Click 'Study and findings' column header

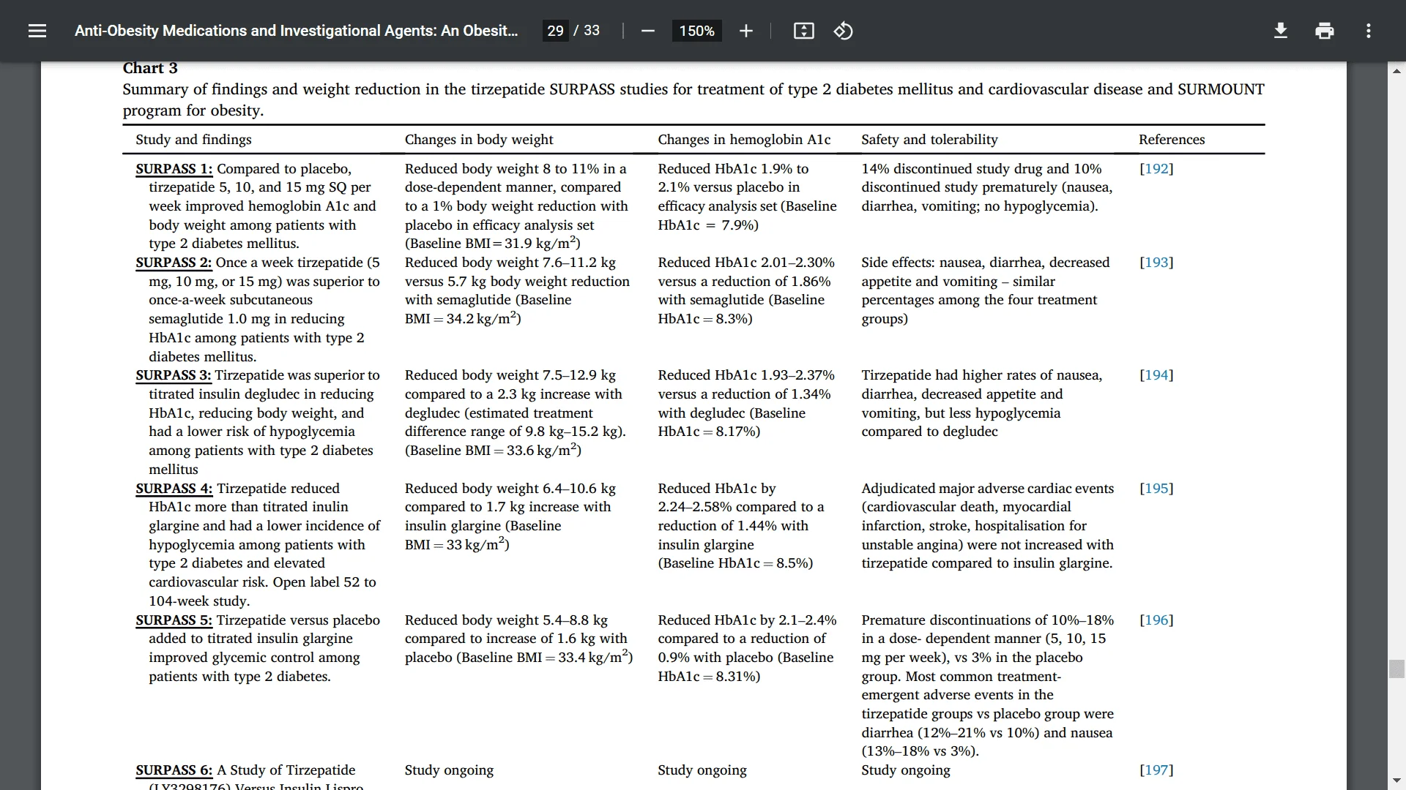(x=193, y=140)
